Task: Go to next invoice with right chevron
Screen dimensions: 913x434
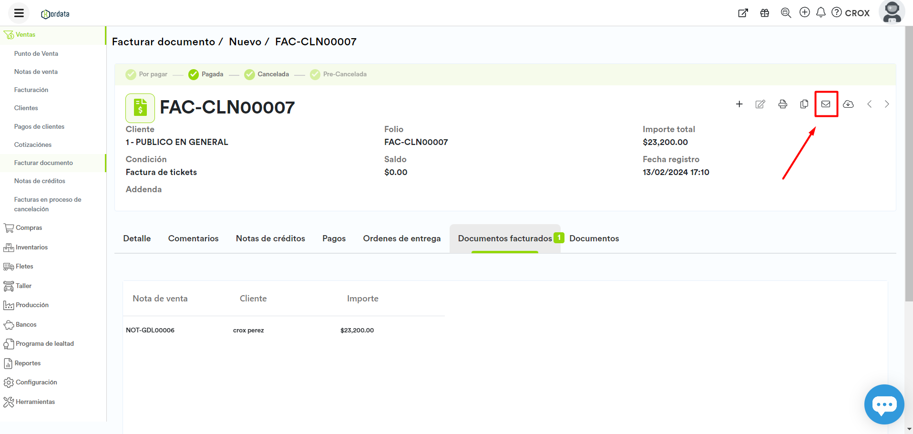Action: click(x=887, y=104)
